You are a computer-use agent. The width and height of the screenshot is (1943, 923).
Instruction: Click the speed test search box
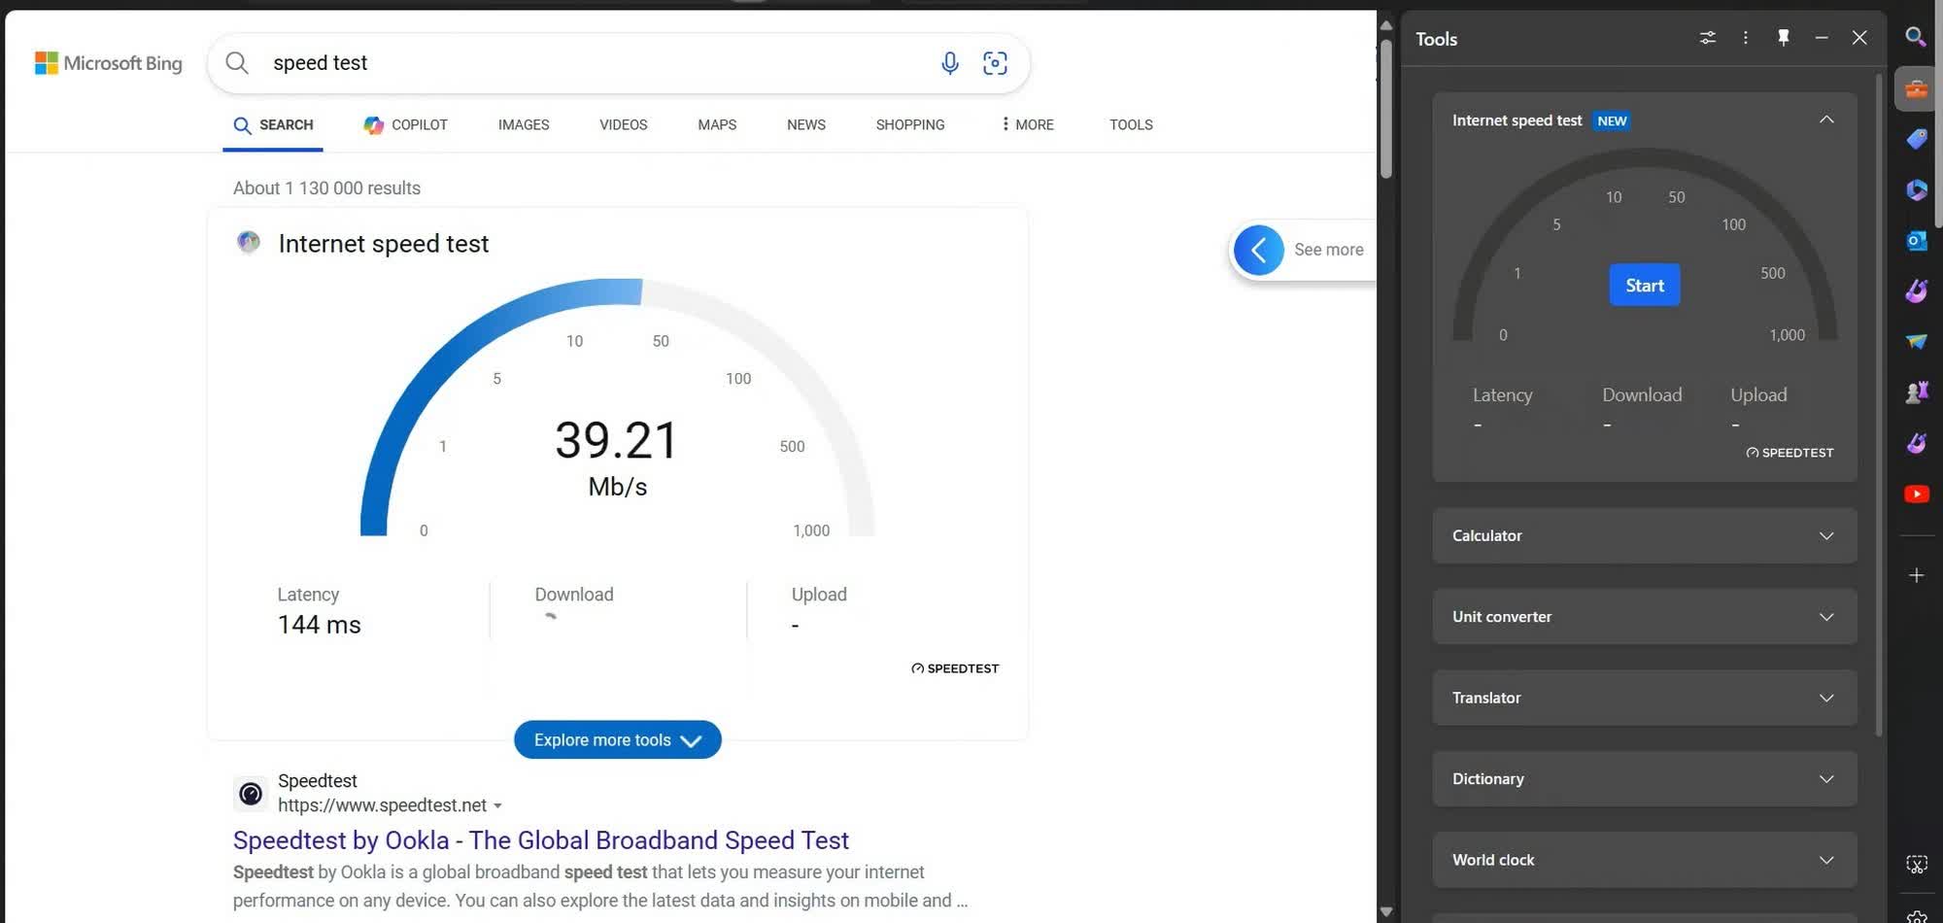[583, 63]
